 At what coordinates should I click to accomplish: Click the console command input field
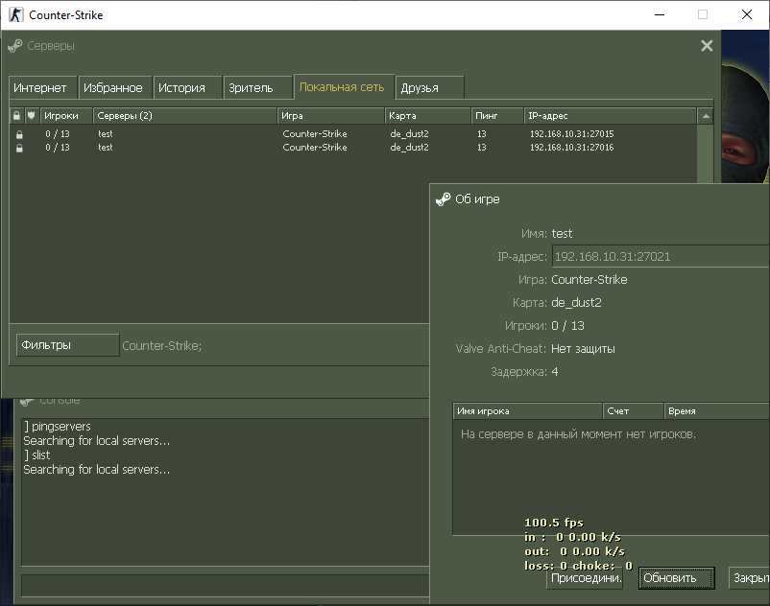coord(225,586)
